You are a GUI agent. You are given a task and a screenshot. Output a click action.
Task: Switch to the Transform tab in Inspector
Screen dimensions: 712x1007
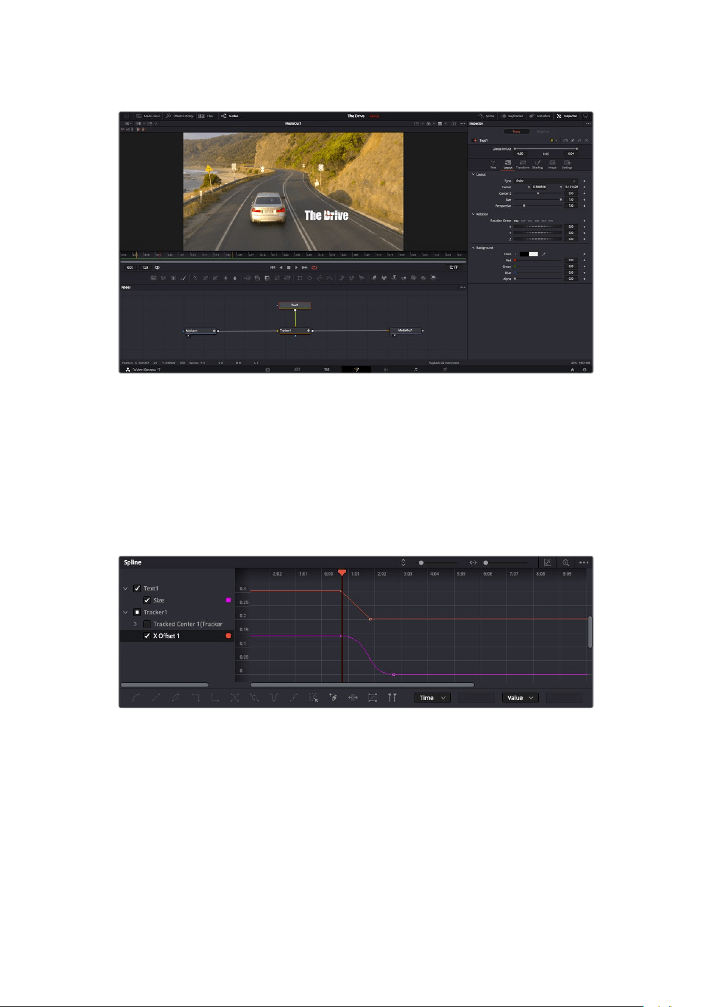[x=523, y=164]
